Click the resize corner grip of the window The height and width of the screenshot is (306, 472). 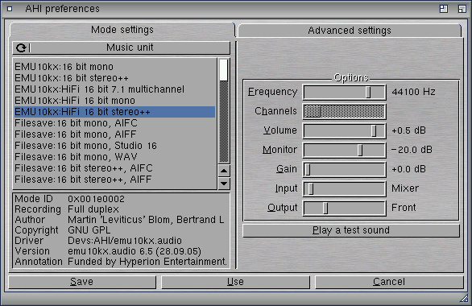[x=464, y=298]
